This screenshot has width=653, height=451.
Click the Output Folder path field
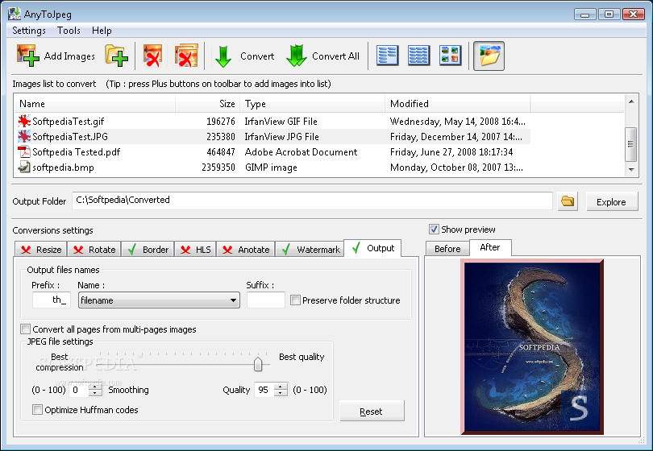[x=312, y=201]
